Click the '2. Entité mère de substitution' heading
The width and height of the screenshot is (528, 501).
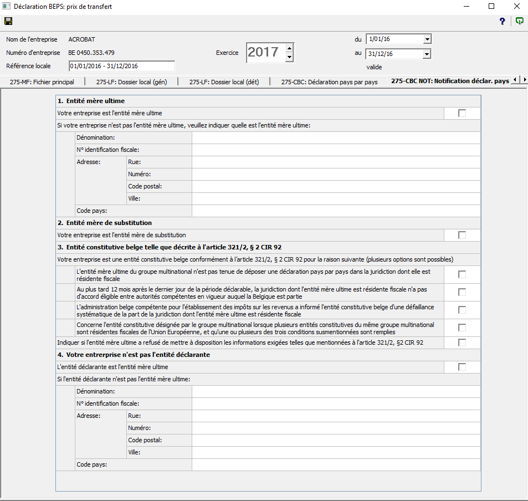pyautogui.click(x=104, y=223)
